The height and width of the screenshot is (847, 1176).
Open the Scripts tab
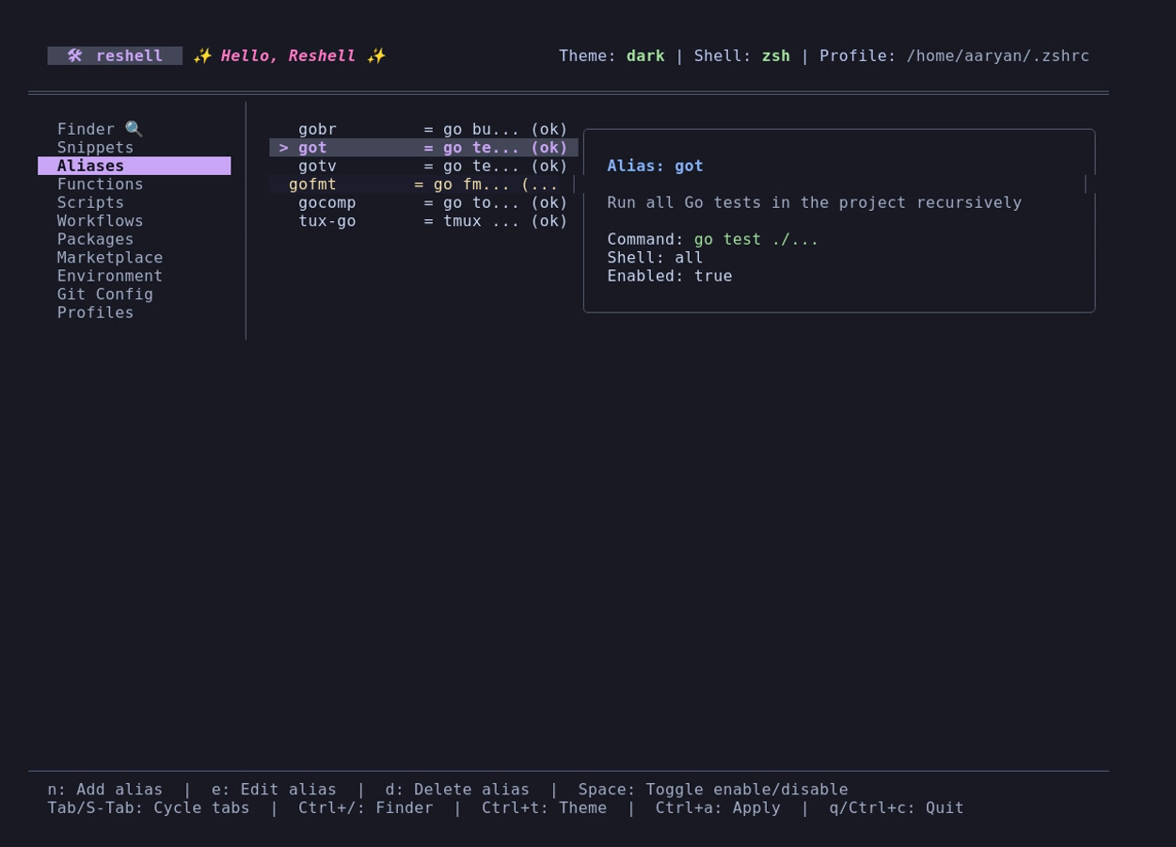135,202
